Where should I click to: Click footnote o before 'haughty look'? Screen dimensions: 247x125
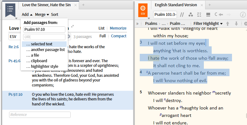pos(181,107)
